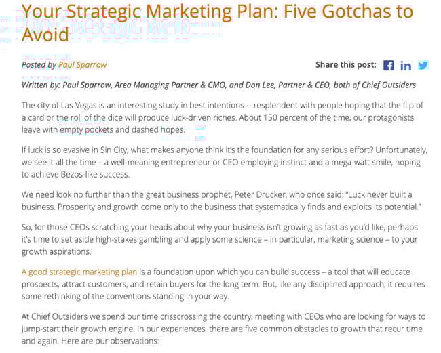Click the 'Written by' byline text
Viewport: 441px width, 353px height.
pos(41,85)
